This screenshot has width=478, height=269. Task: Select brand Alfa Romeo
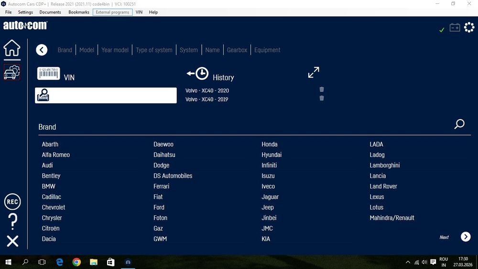56,155
